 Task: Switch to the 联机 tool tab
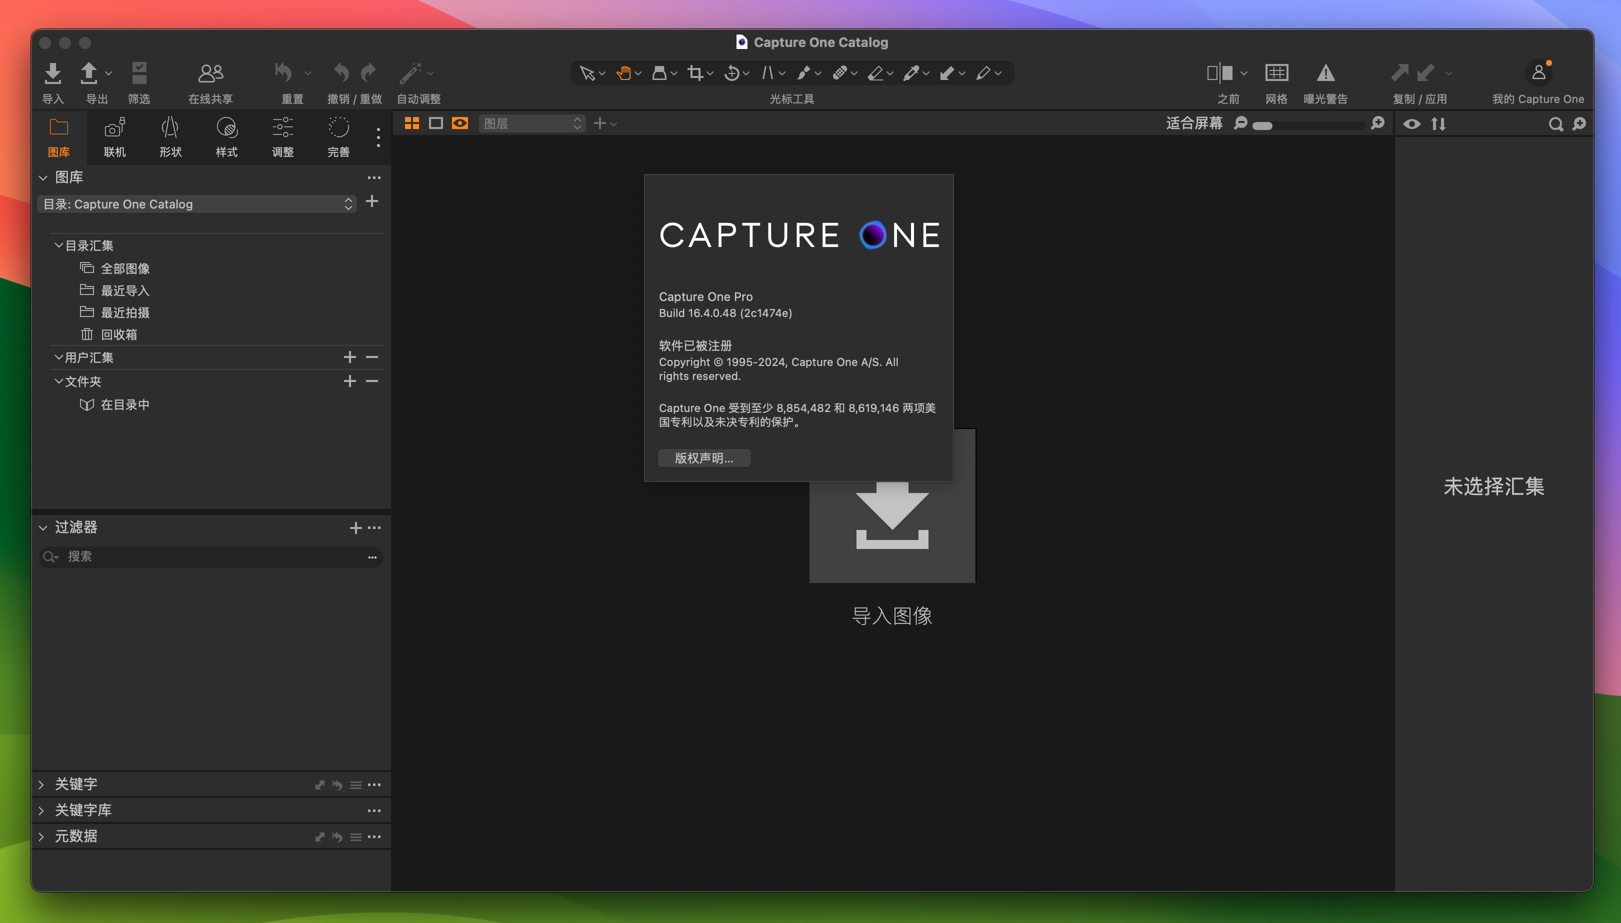pos(114,137)
